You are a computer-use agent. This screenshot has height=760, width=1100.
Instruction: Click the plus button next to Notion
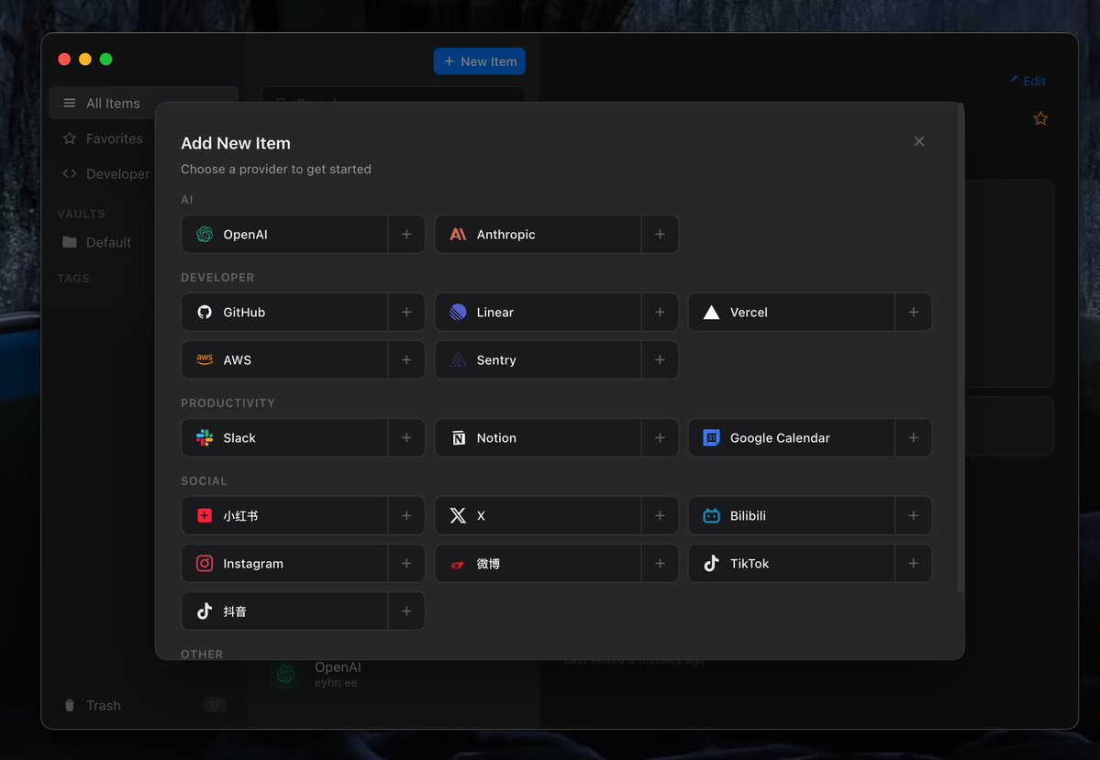660,437
